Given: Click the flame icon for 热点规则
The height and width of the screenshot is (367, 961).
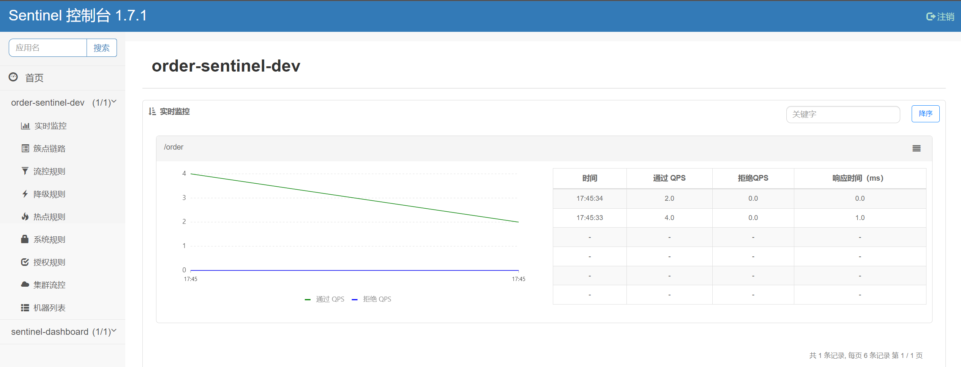Looking at the screenshot, I should click(x=25, y=216).
